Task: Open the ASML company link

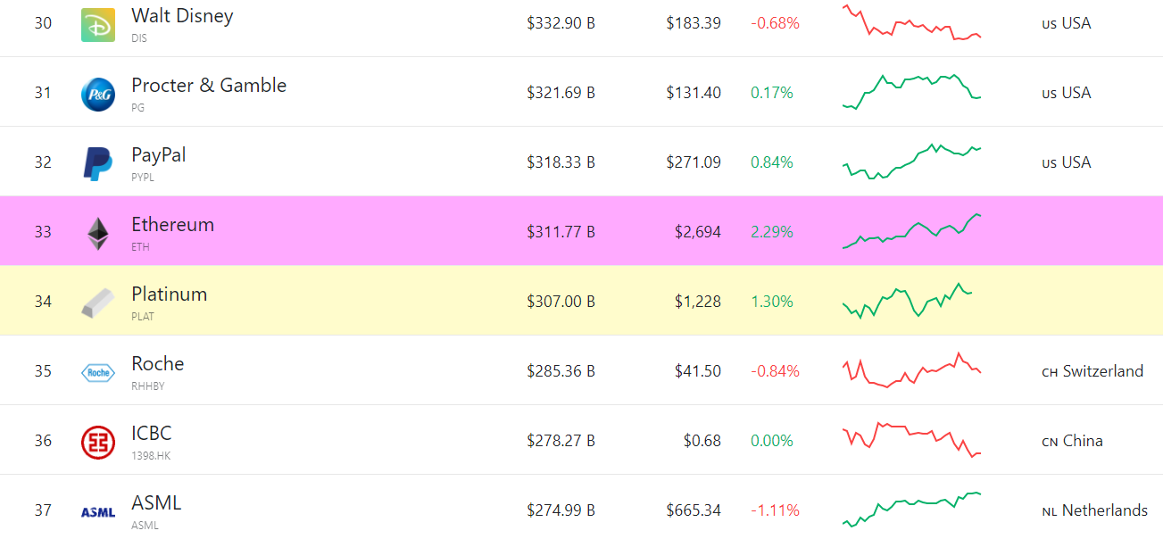Action: tap(156, 503)
